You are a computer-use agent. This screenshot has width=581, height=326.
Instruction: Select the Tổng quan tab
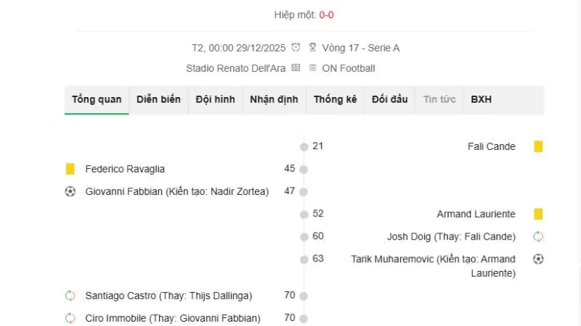pyautogui.click(x=97, y=99)
